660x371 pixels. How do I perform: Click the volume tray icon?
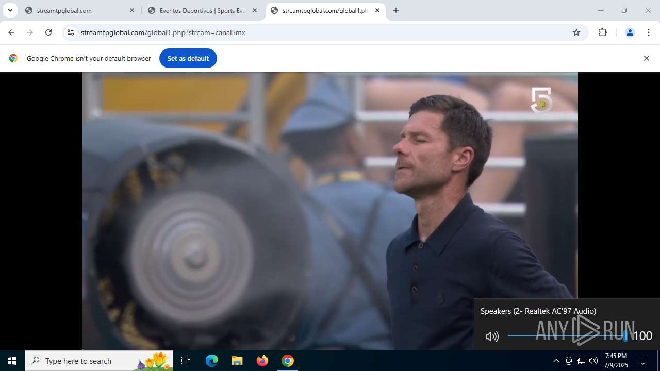[593, 361]
